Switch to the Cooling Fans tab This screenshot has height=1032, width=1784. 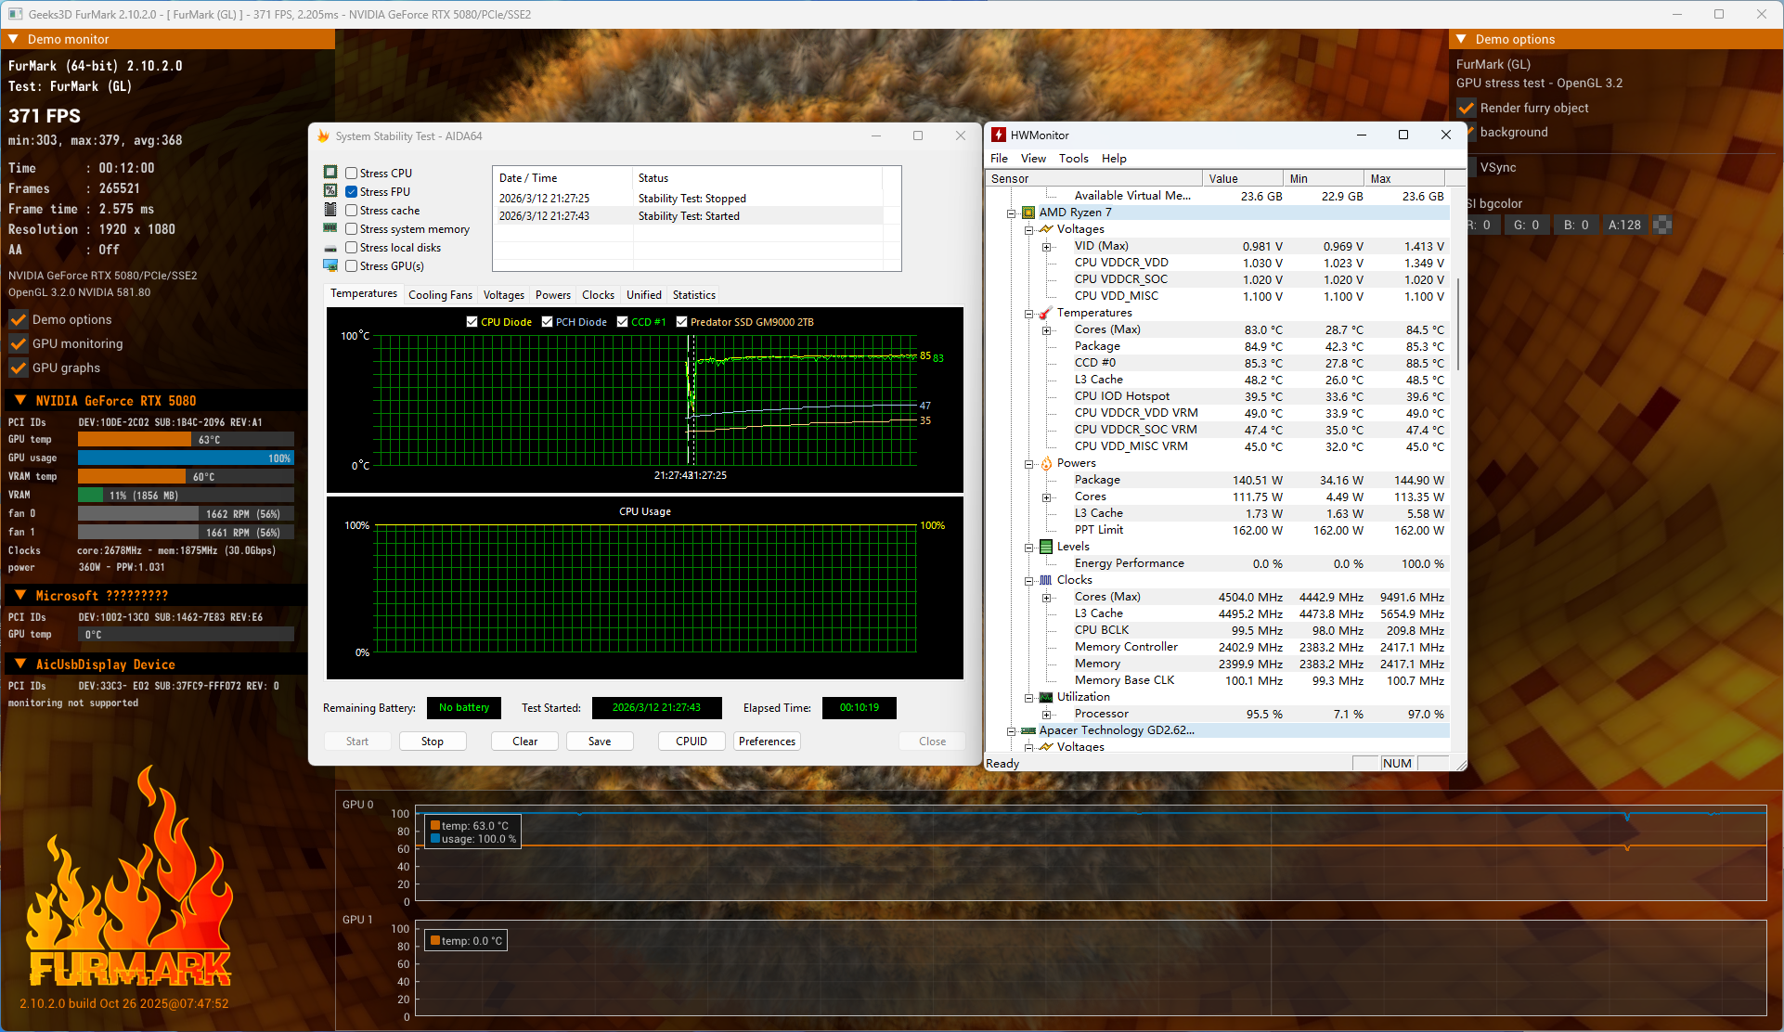pyautogui.click(x=440, y=295)
